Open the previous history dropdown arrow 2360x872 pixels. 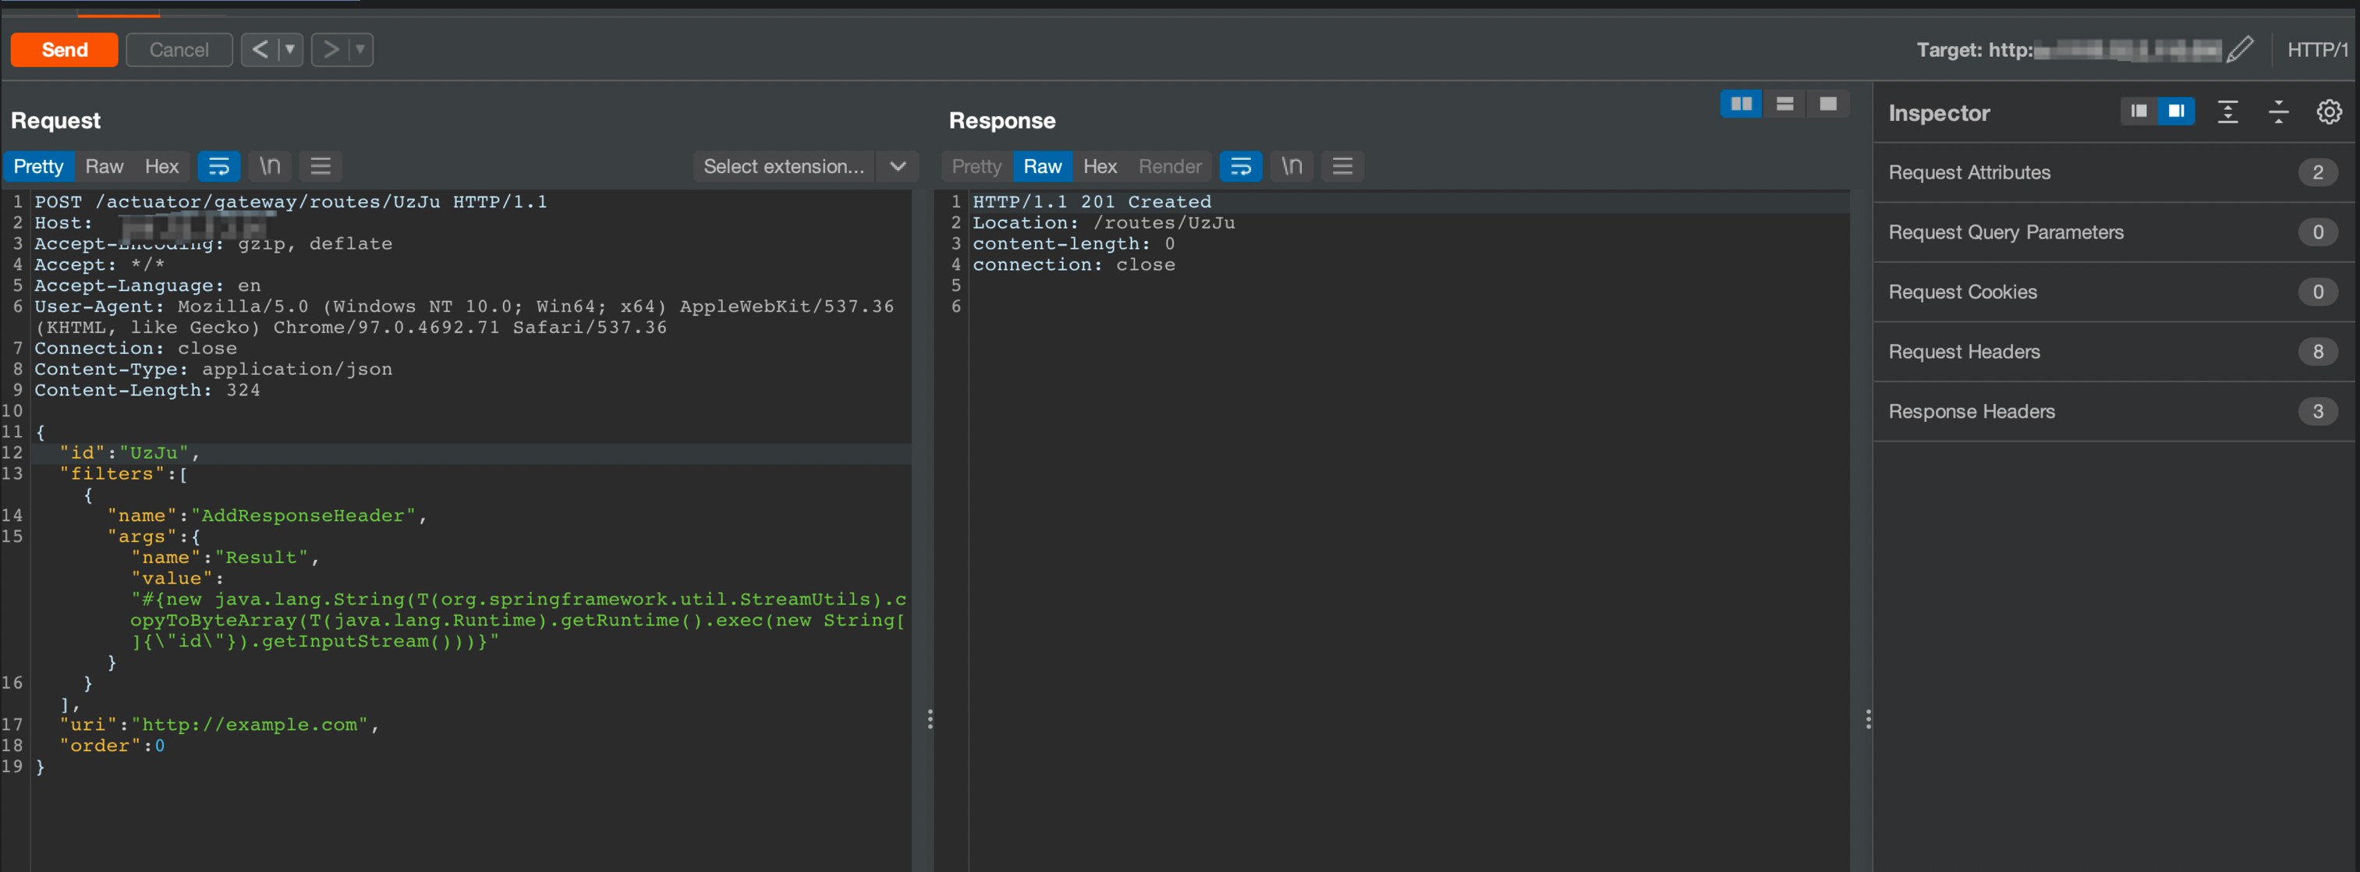pyautogui.click(x=290, y=49)
